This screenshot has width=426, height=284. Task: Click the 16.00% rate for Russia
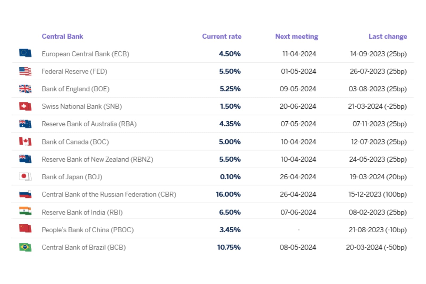click(x=228, y=194)
